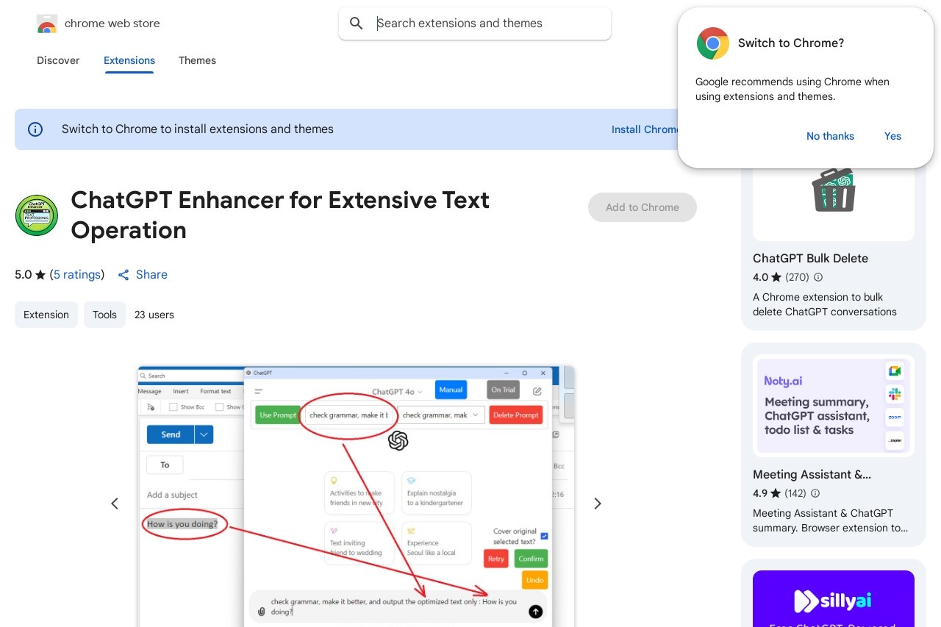941x627 pixels.
Task: Click 'Meeting Assistant & ChatGPT summary' description
Action: click(x=830, y=520)
